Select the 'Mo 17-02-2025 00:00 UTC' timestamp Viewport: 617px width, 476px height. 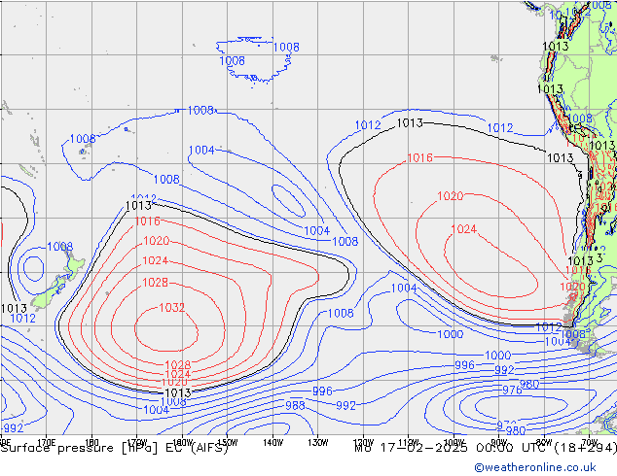452,448
